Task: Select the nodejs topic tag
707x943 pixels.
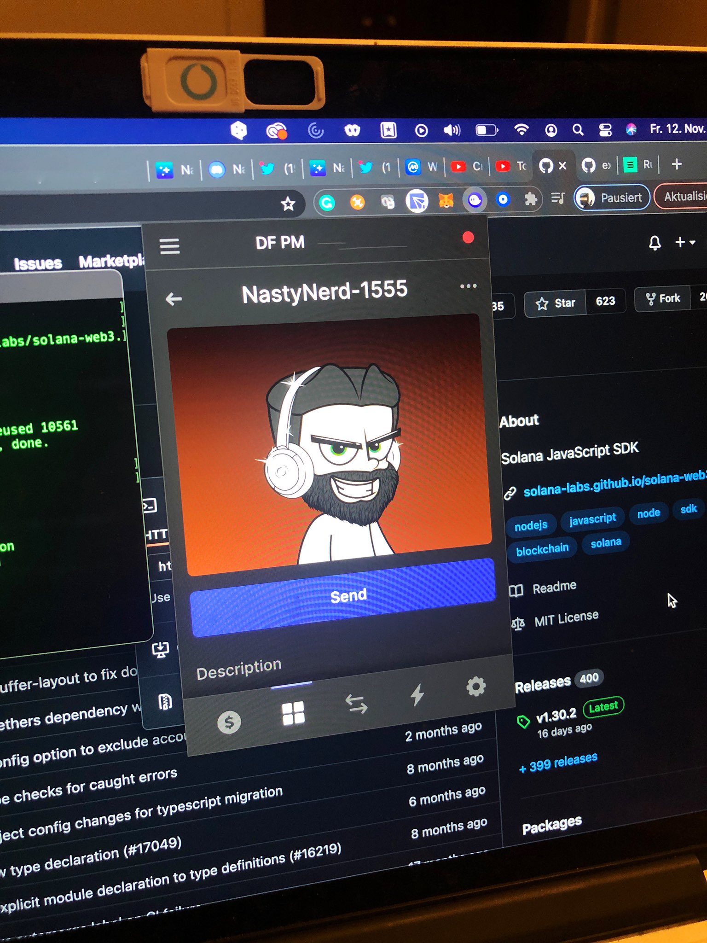Action: coord(531,525)
